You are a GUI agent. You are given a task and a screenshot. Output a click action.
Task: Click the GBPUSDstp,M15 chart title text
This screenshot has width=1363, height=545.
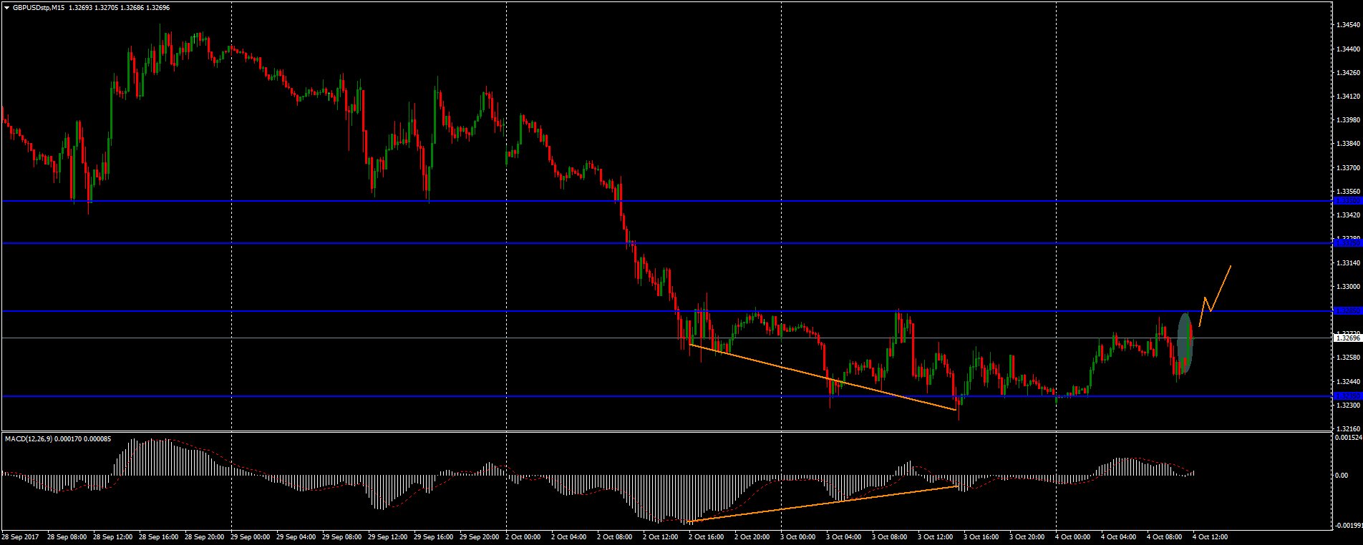pyautogui.click(x=39, y=7)
